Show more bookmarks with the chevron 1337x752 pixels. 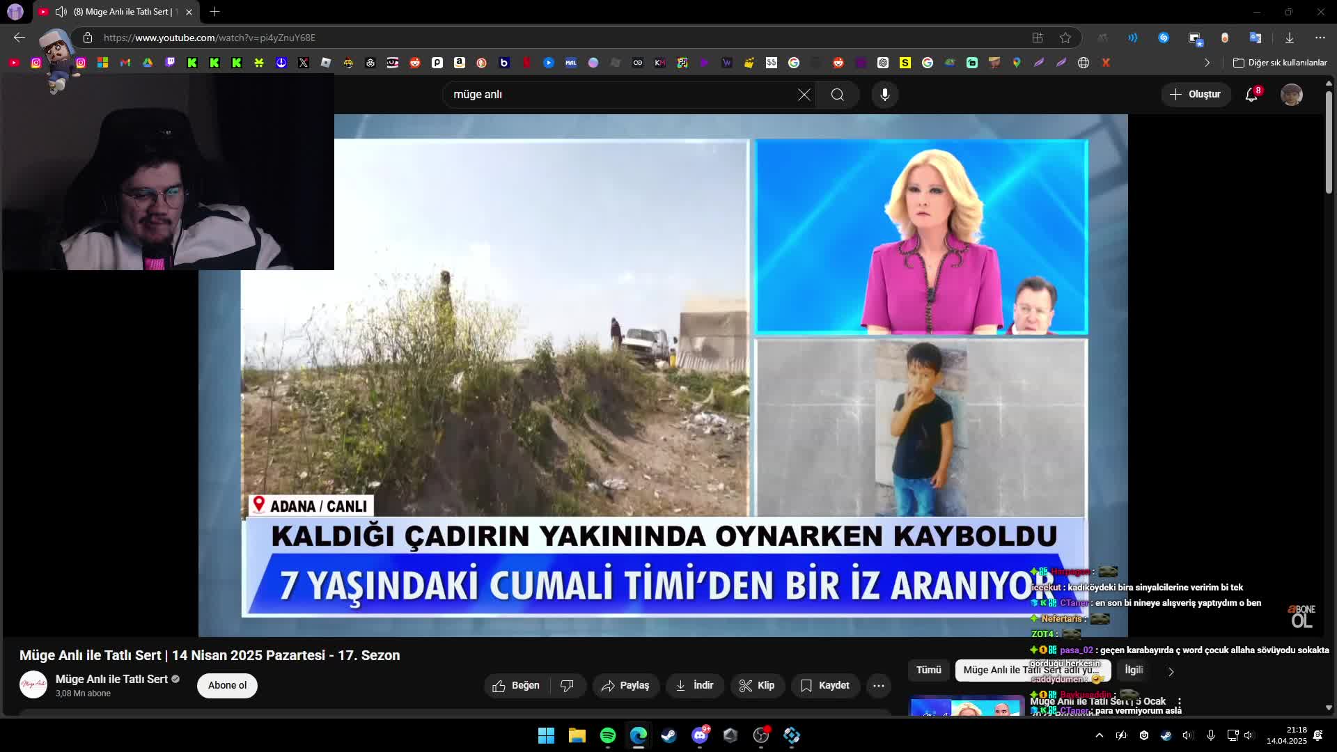[x=1207, y=63]
